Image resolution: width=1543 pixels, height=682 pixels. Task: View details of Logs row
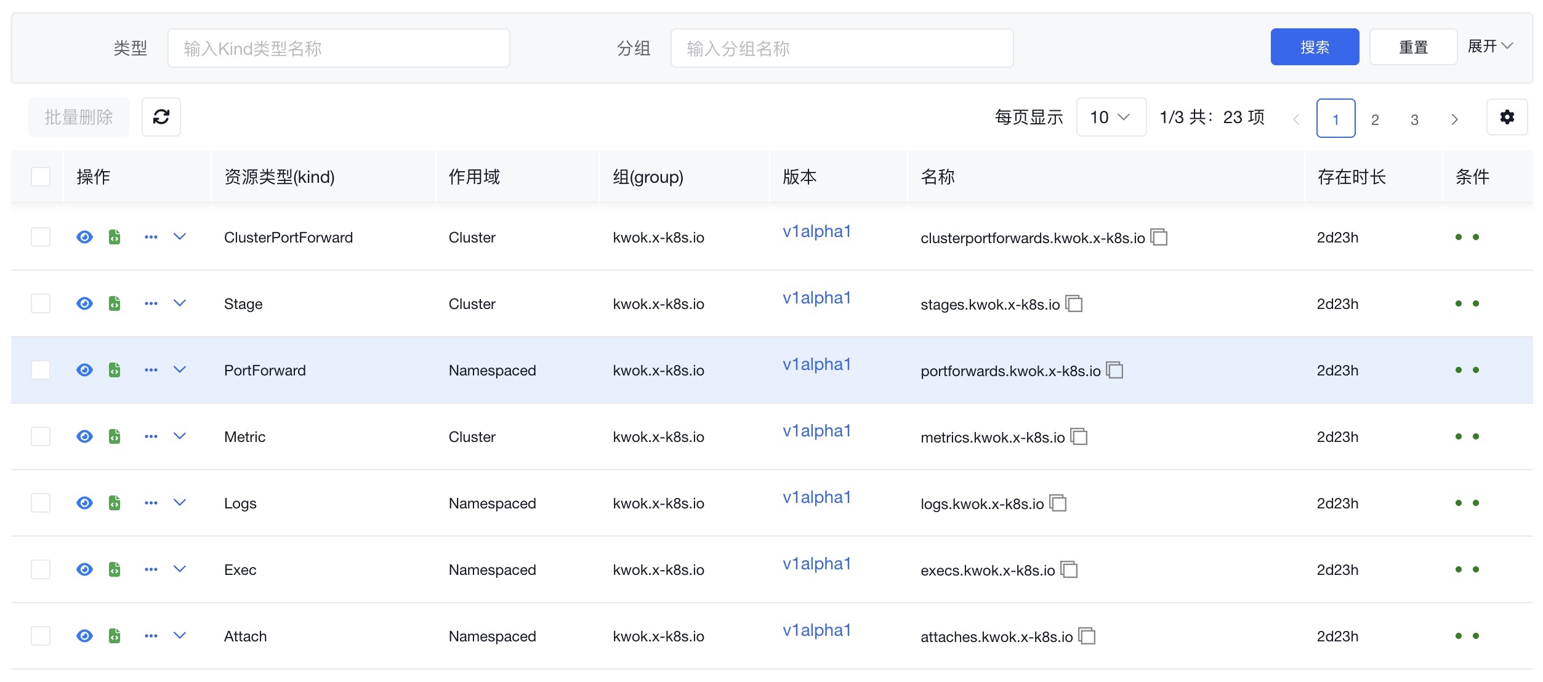click(84, 503)
